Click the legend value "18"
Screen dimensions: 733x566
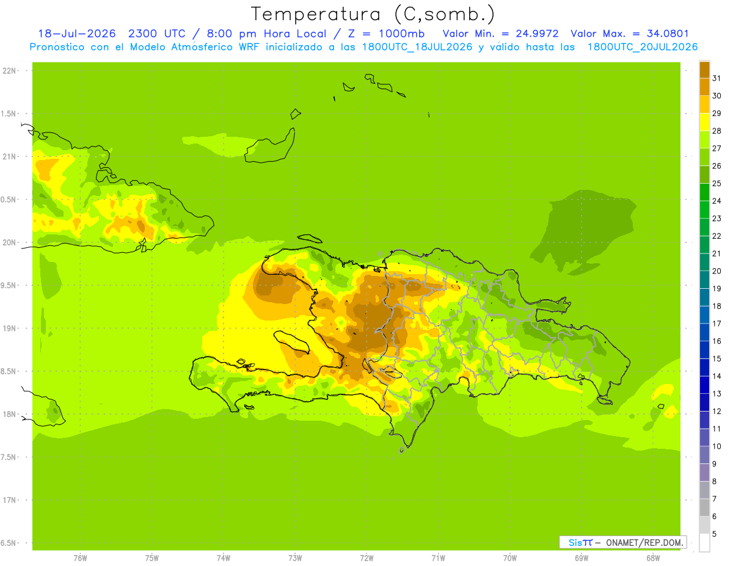[x=717, y=306]
